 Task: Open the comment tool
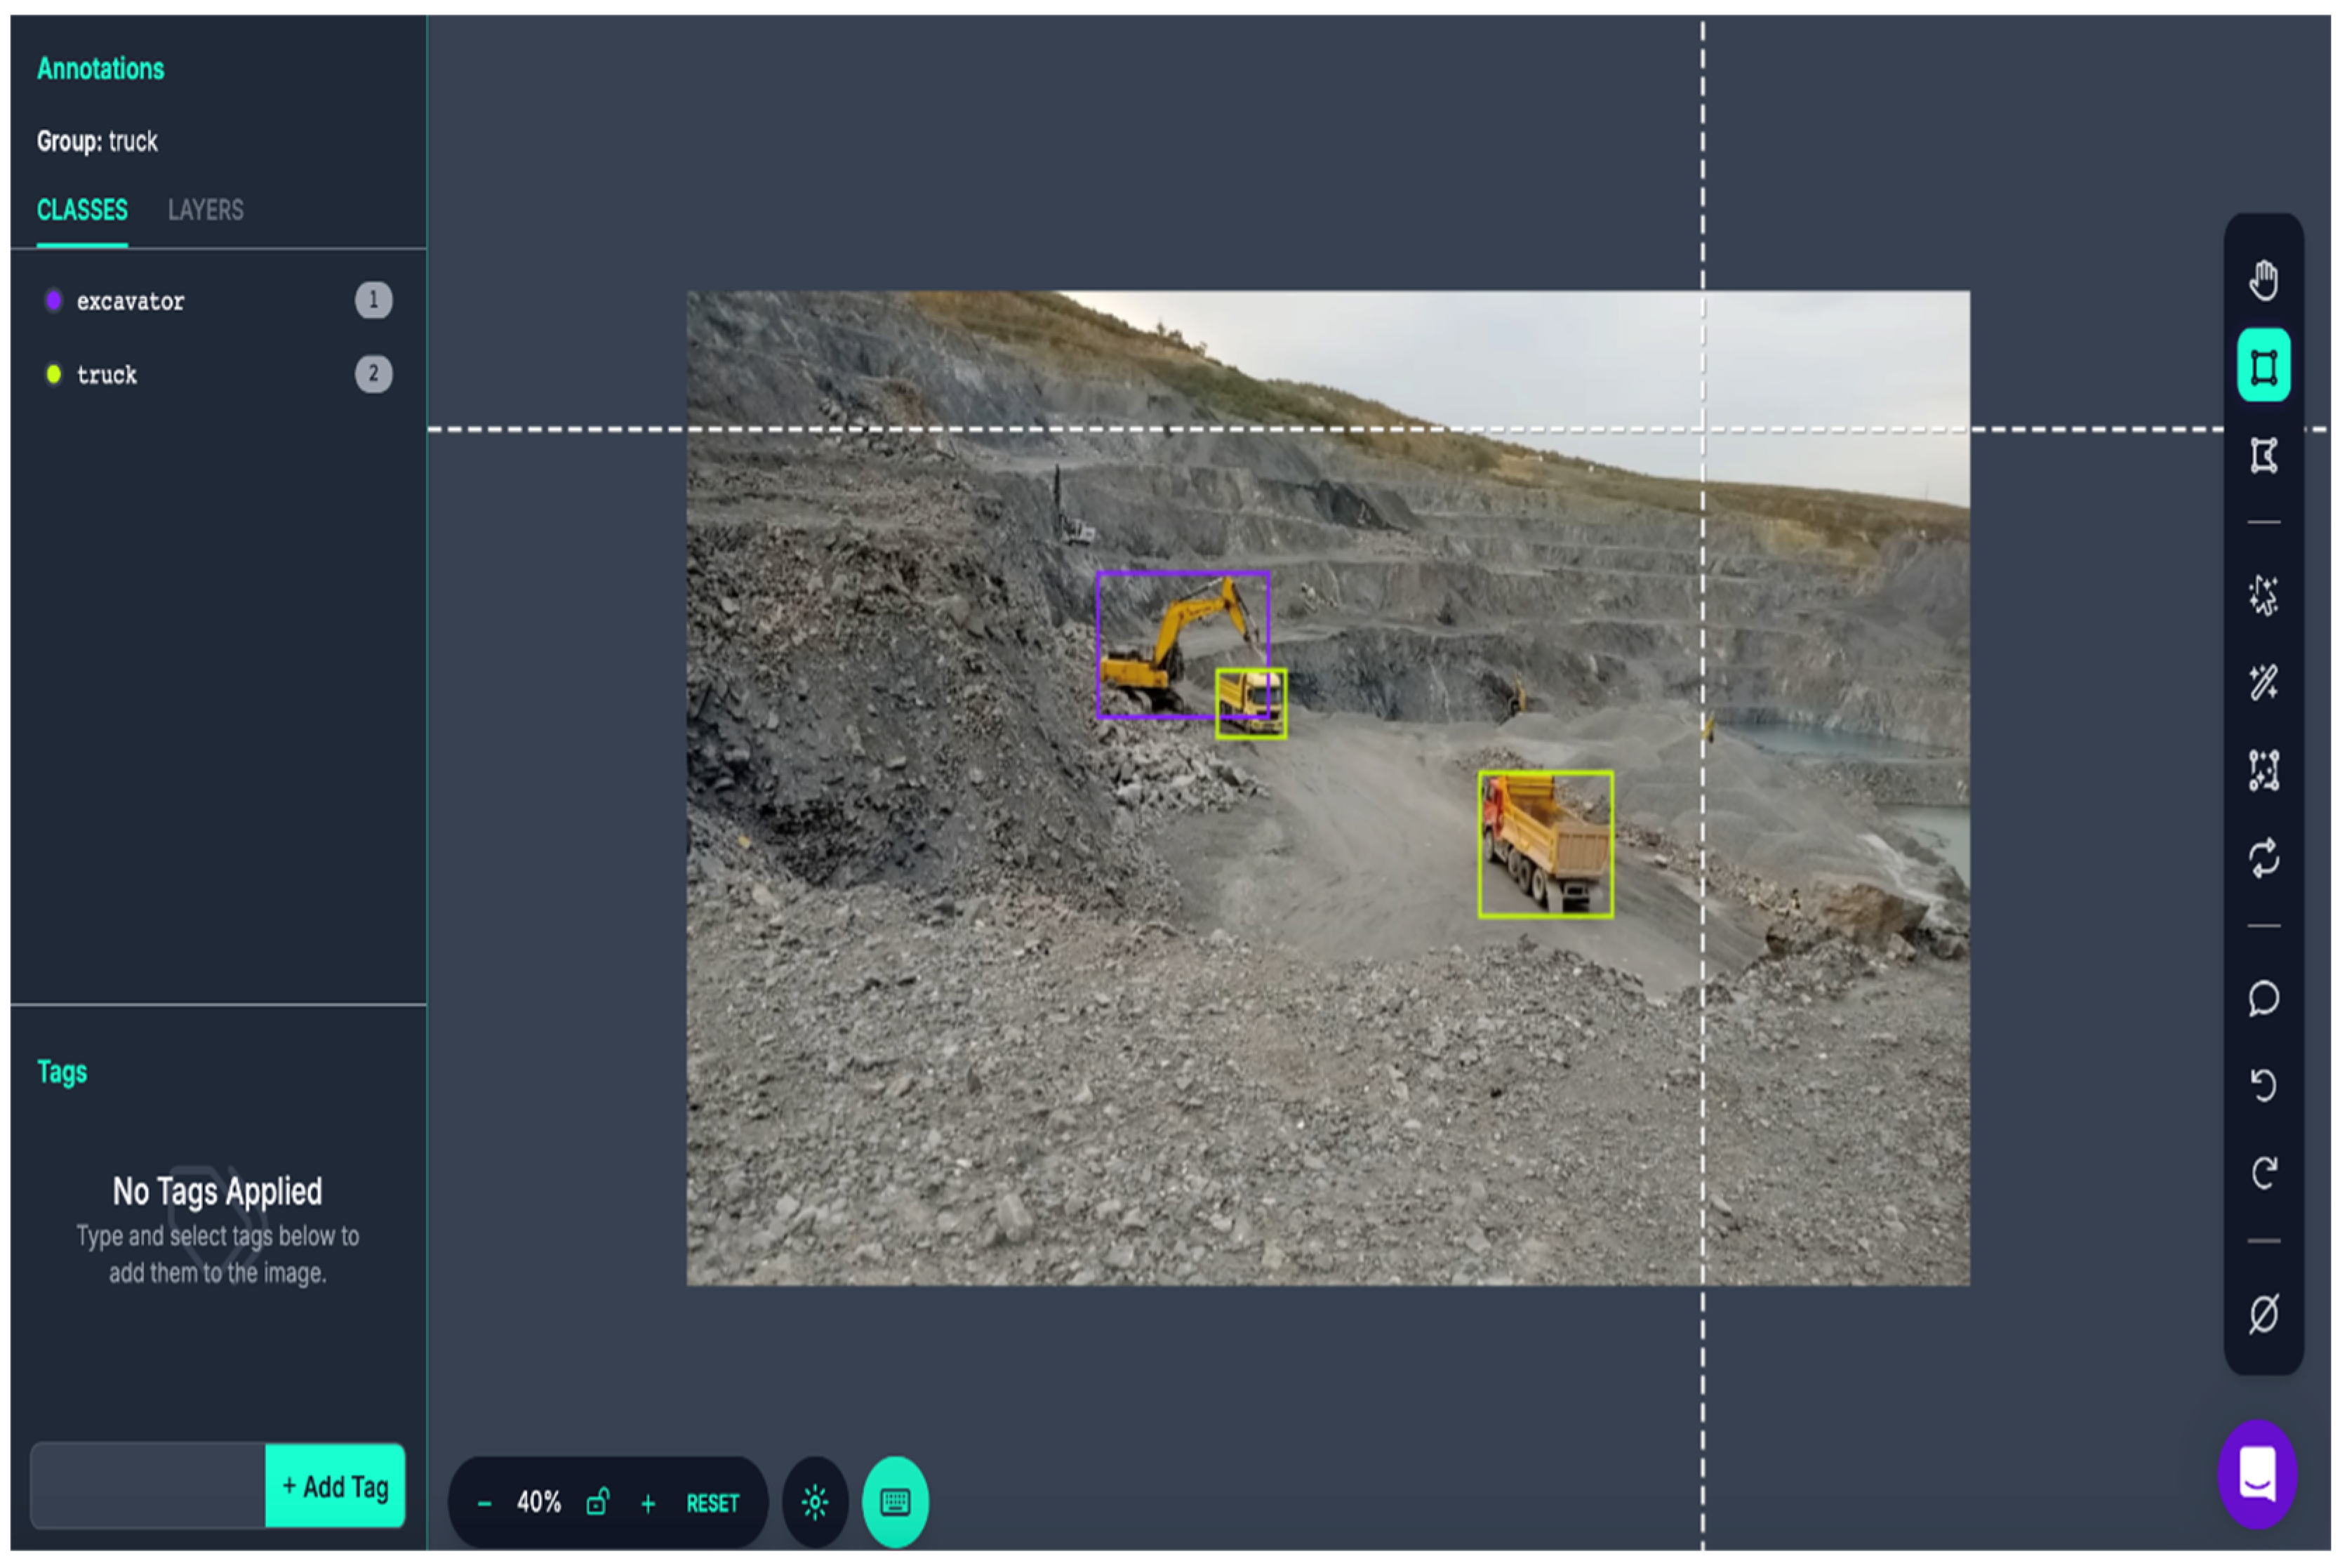pyautogui.click(x=2263, y=998)
